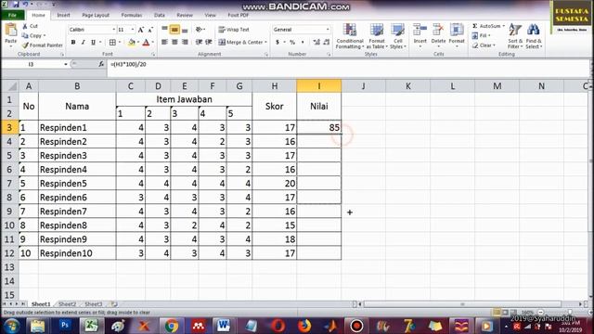This screenshot has height=334, width=594.
Task: Click the Borders icon
Action: click(112, 42)
